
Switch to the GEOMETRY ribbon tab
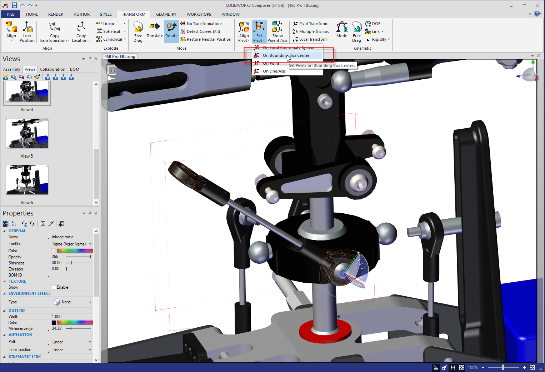click(x=166, y=14)
